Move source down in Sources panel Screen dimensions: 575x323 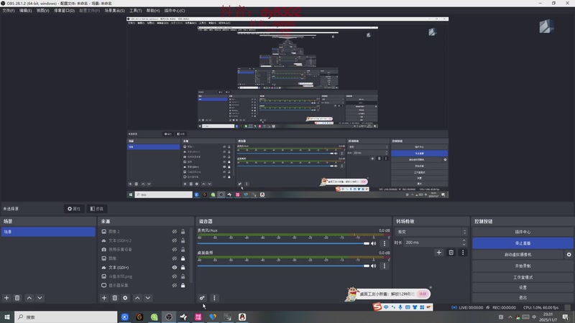point(148,298)
